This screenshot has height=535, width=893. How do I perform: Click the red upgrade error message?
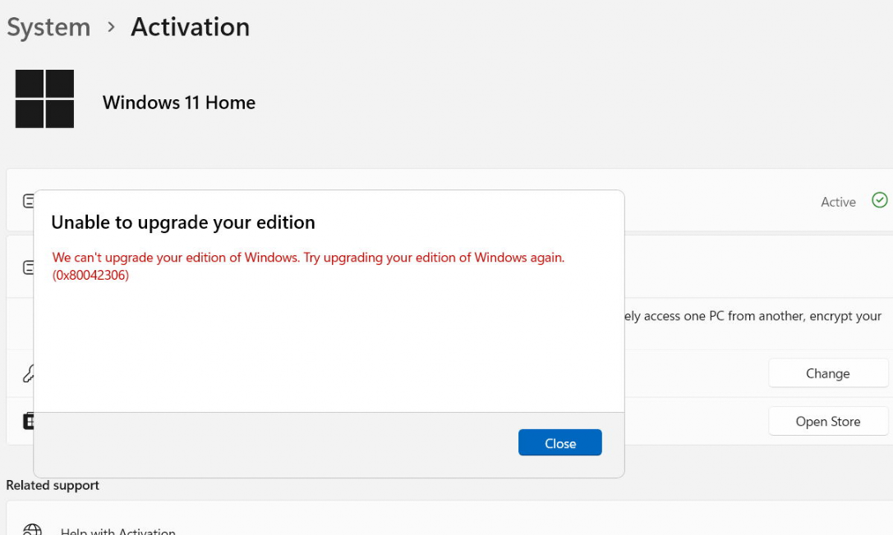pos(308,266)
